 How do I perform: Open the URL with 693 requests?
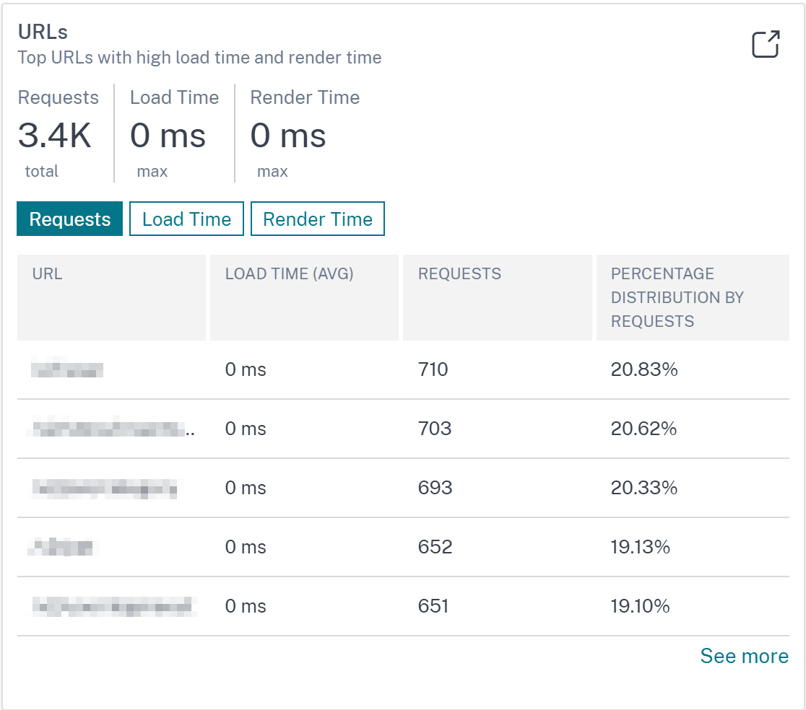pyautogui.click(x=104, y=488)
